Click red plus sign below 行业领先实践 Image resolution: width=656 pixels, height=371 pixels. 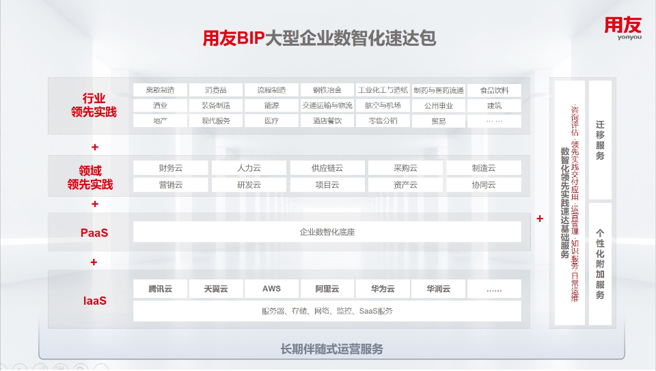[94, 147]
